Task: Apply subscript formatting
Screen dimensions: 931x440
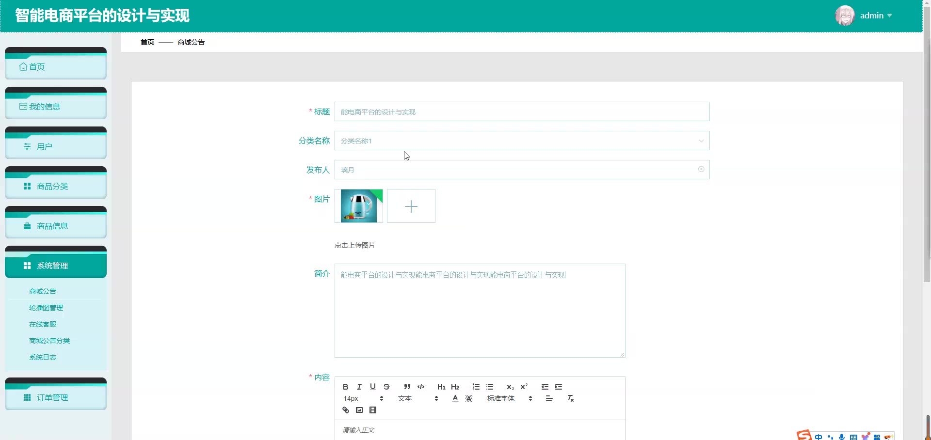Action: [x=510, y=387]
